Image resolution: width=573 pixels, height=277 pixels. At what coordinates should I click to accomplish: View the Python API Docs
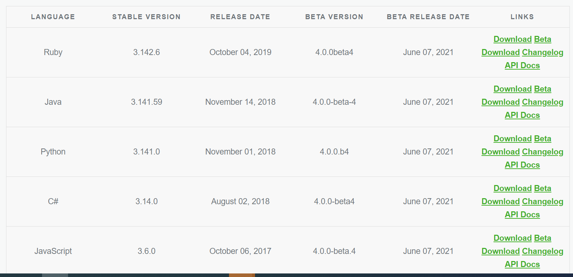522,165
